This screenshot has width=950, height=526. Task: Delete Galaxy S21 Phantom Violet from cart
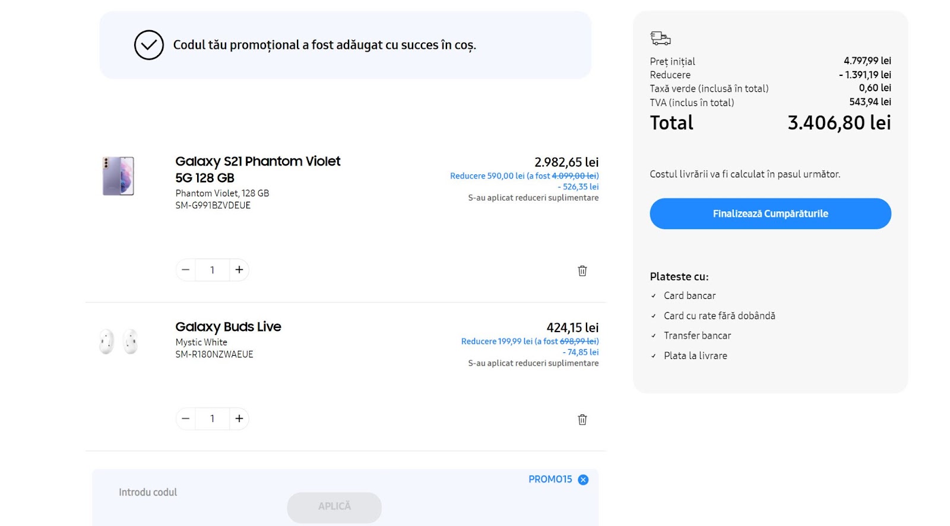click(582, 270)
